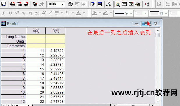Click Import Single ASCII icon

coord(19,4)
